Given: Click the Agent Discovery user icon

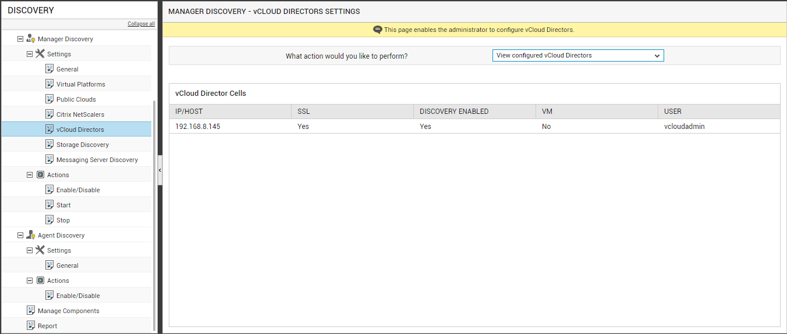Looking at the screenshot, I should pyautogui.click(x=31, y=235).
